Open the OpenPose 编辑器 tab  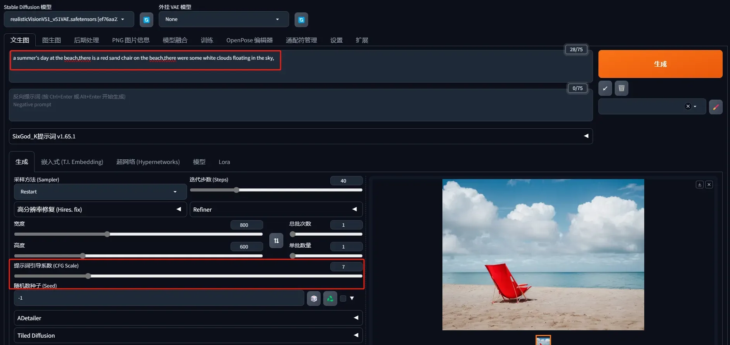click(x=250, y=40)
